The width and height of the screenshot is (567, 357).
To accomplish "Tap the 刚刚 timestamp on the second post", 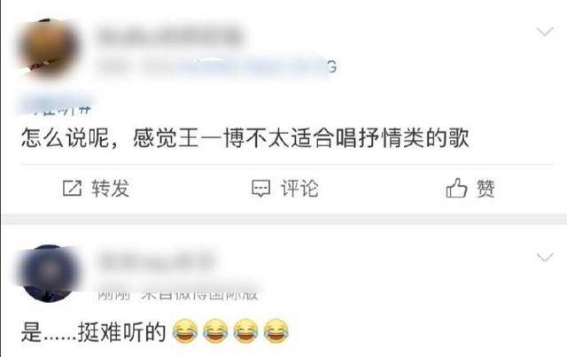I will (x=114, y=295).
